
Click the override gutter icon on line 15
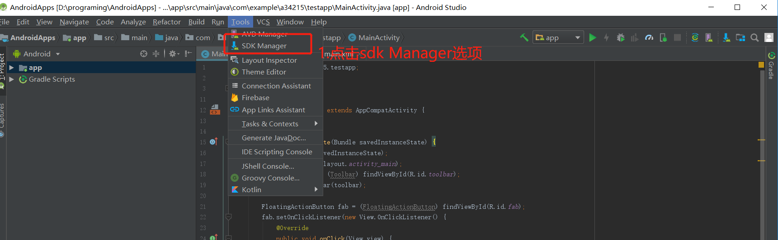point(214,142)
